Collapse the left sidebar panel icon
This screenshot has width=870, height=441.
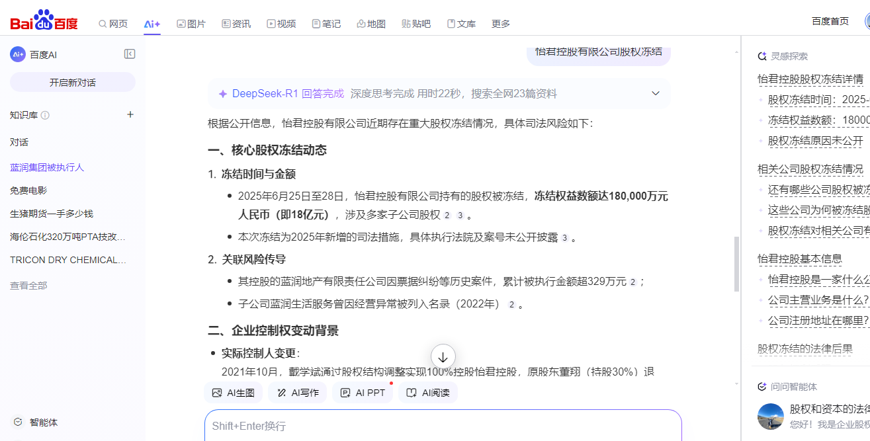click(x=130, y=54)
